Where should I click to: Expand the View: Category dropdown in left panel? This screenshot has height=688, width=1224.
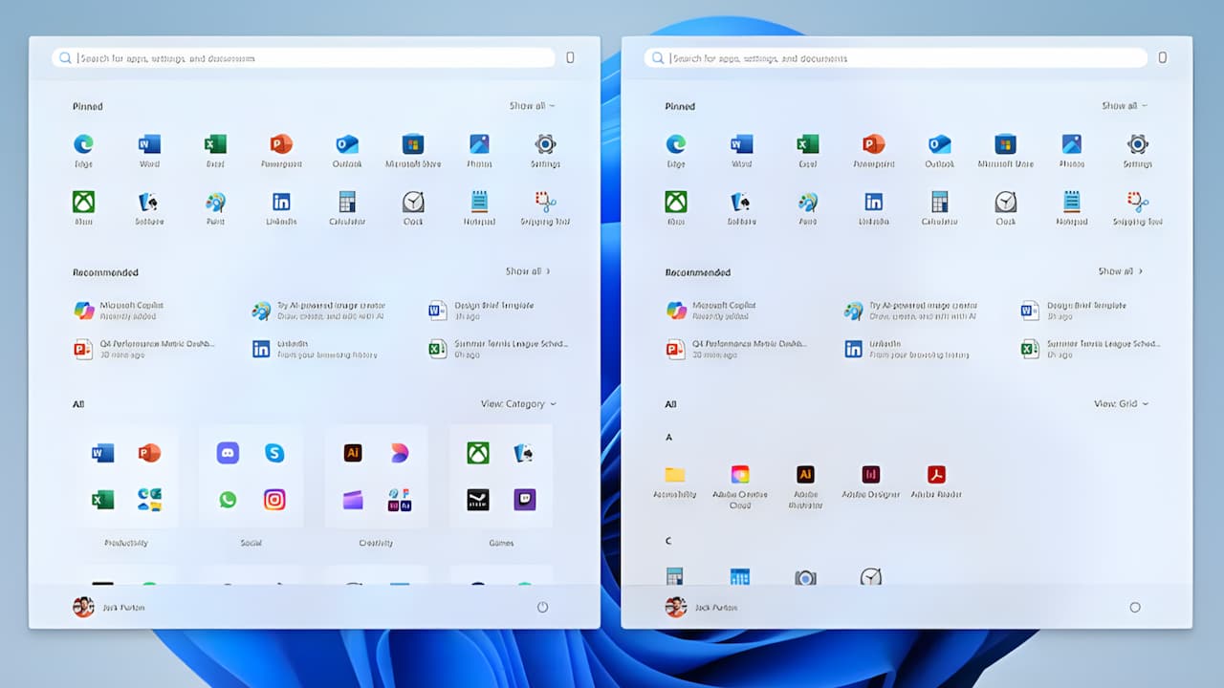tap(517, 404)
